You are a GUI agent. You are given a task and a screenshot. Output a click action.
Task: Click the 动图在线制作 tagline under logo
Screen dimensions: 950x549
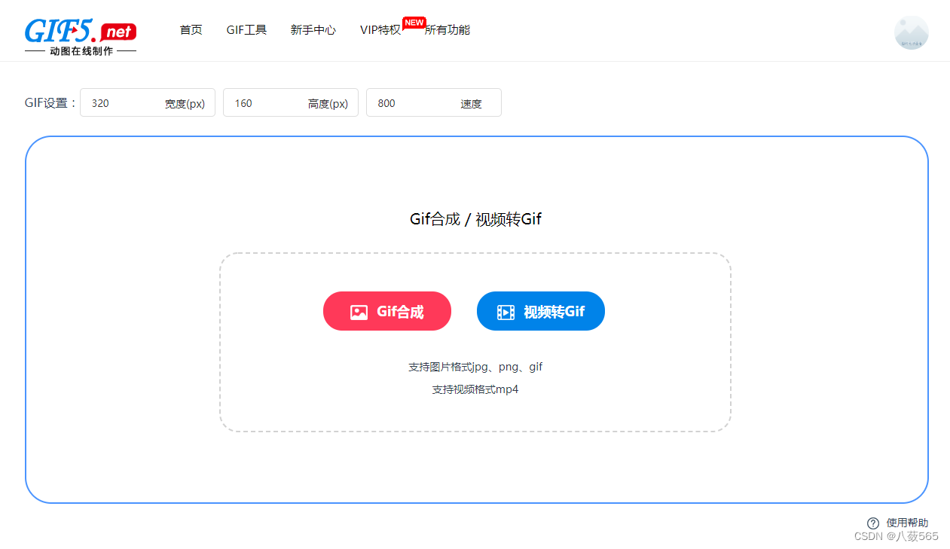click(81, 51)
